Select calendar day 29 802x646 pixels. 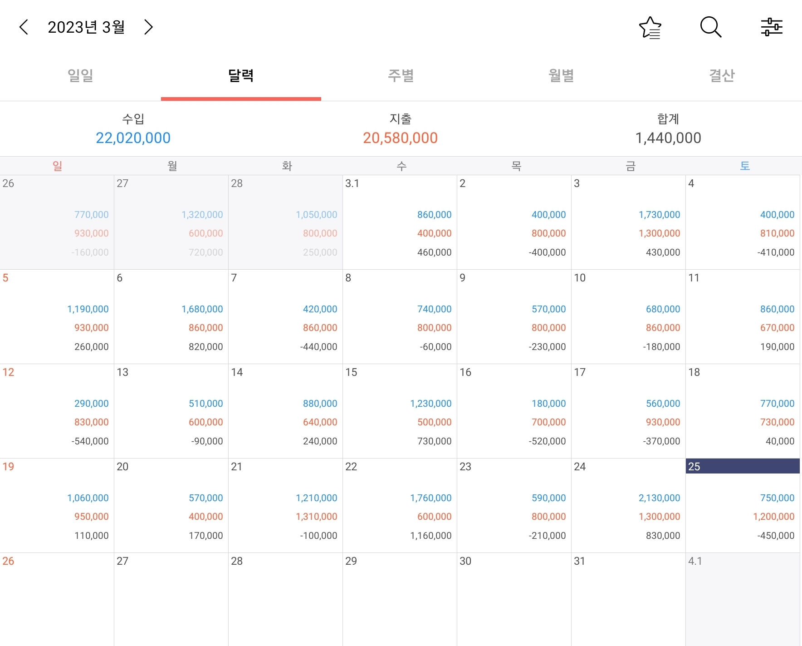point(400,599)
